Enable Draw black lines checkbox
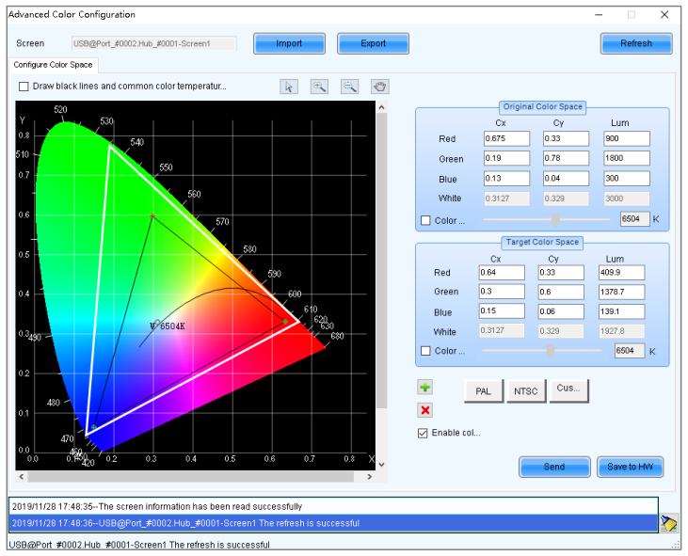Viewport: 688px width, 556px height. tap(24, 87)
